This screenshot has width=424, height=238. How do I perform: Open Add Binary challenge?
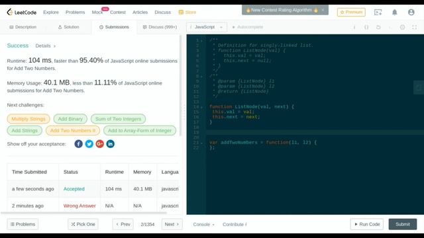tap(70, 119)
